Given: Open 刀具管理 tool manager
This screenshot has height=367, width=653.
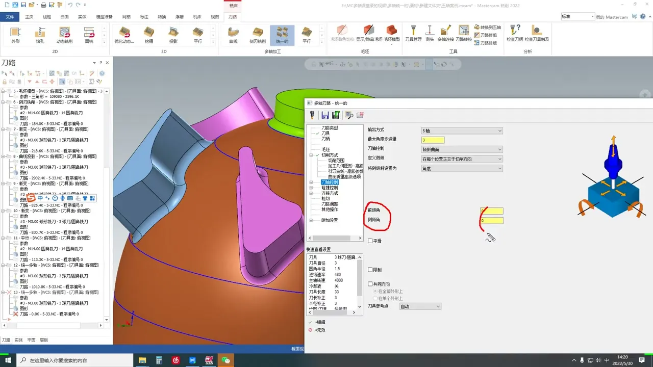Looking at the screenshot, I should [413, 33].
